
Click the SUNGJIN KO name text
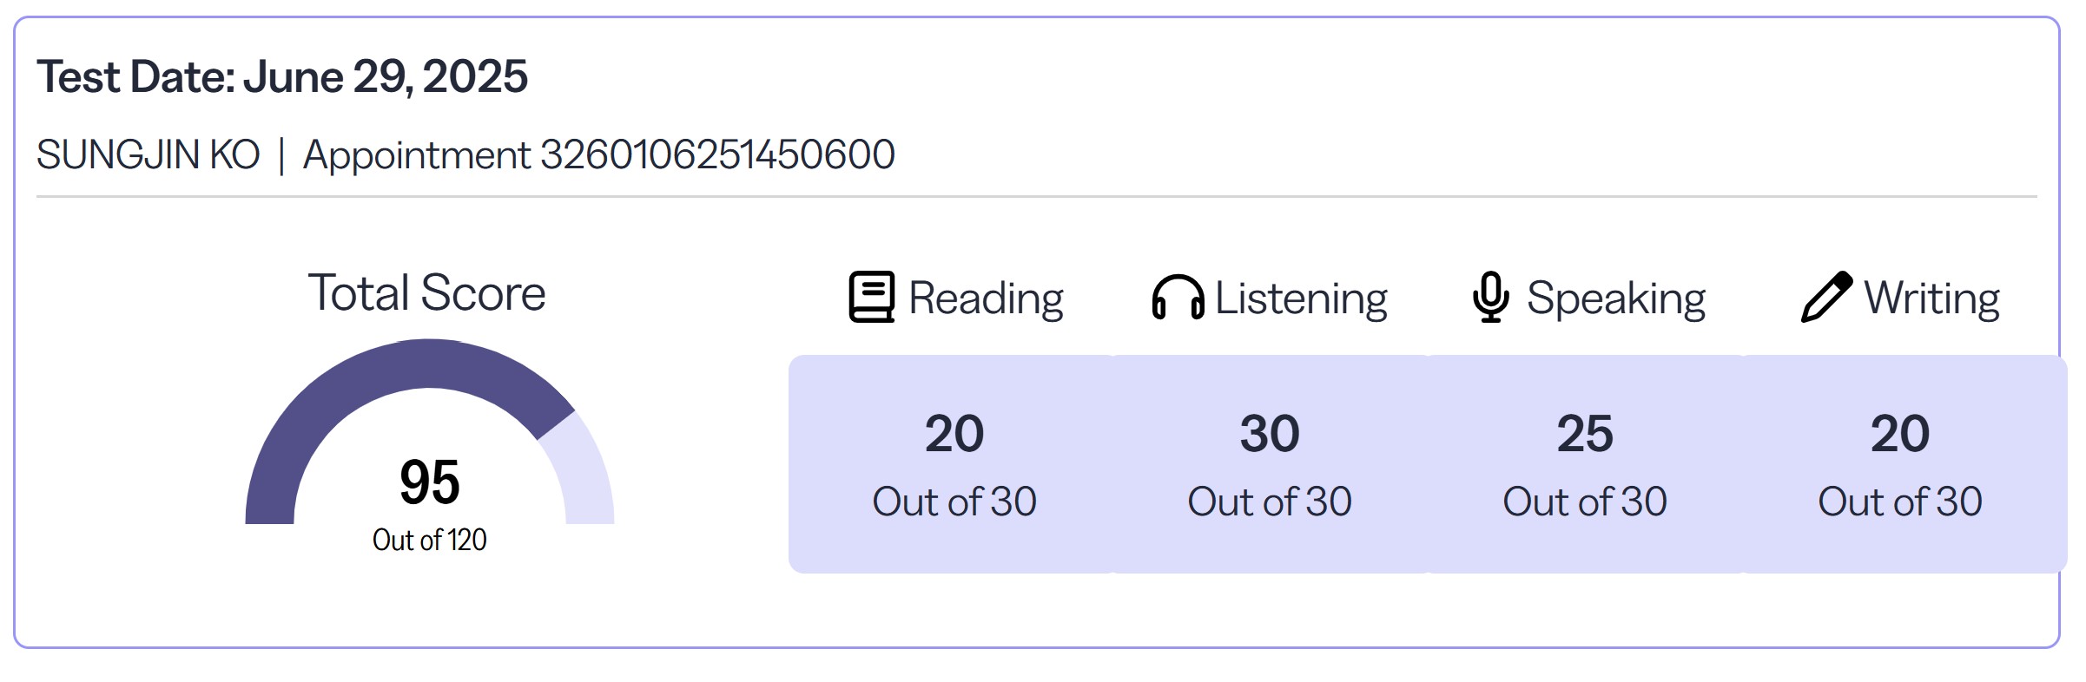point(149,155)
